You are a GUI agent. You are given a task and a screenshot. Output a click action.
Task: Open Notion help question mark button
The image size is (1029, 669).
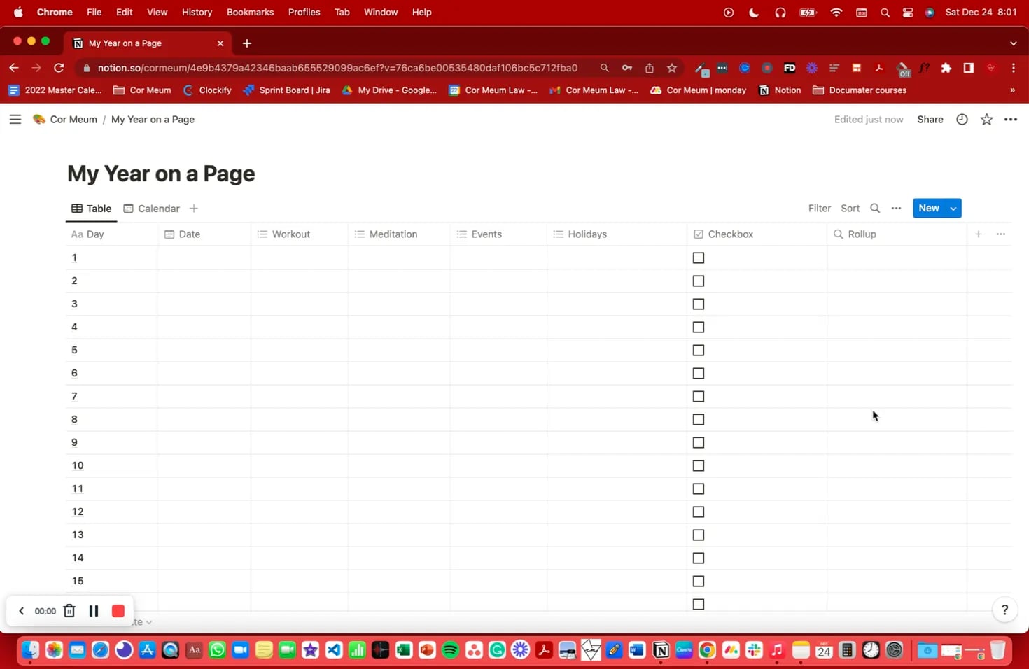click(x=1004, y=610)
